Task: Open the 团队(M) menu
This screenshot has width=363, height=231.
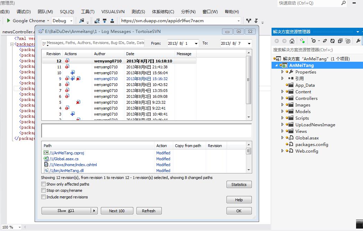Action: [x=45, y=11]
